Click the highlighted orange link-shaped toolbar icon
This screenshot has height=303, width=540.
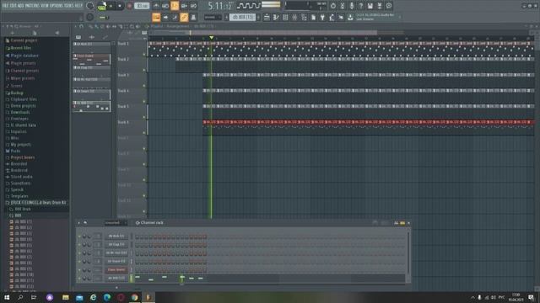[184, 17]
